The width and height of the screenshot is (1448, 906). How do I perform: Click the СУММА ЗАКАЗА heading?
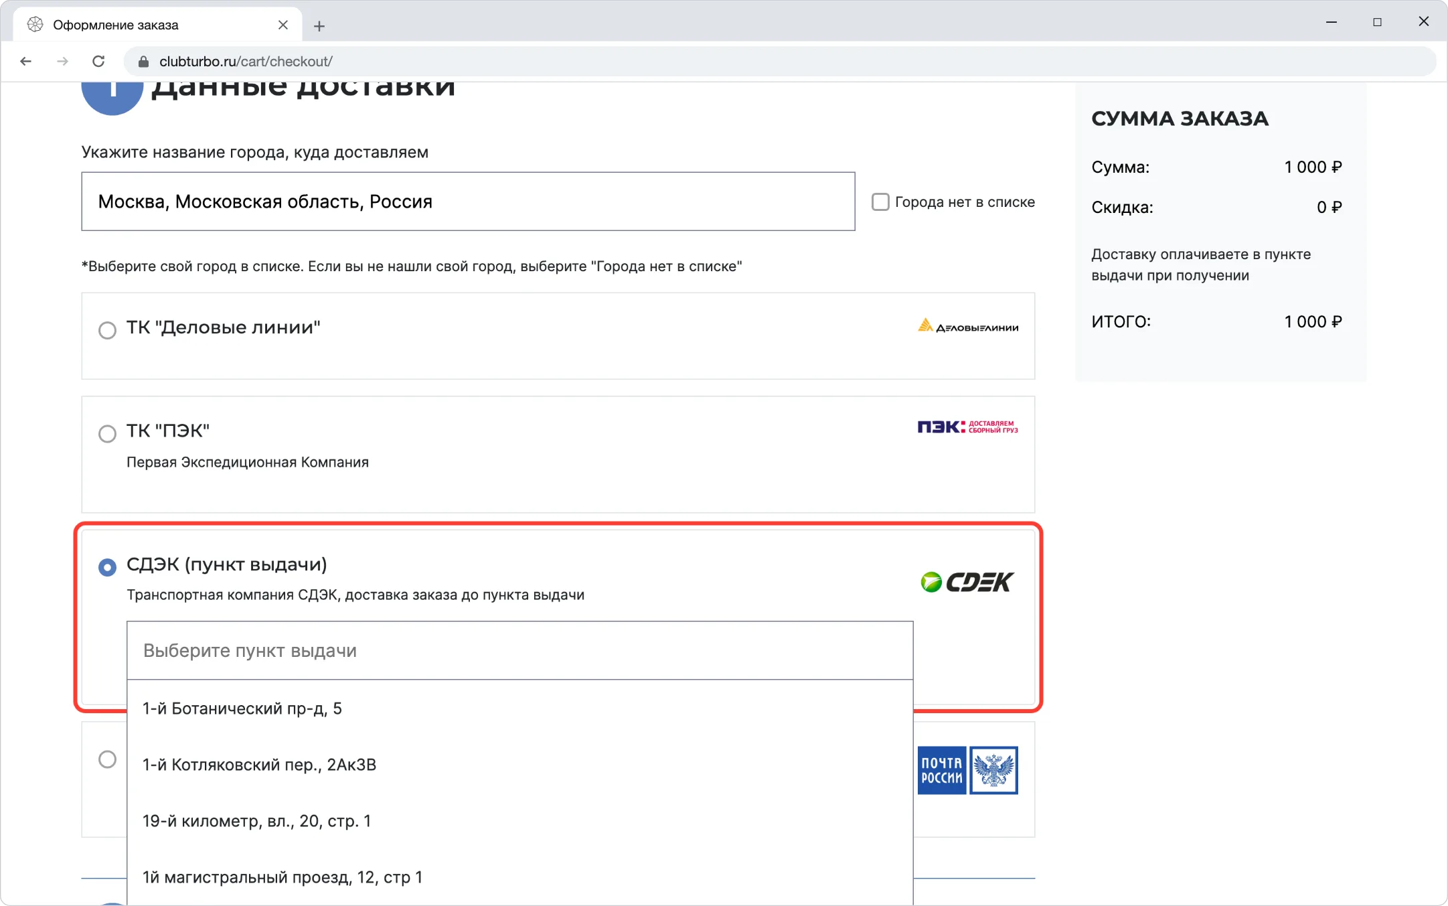click(x=1180, y=119)
